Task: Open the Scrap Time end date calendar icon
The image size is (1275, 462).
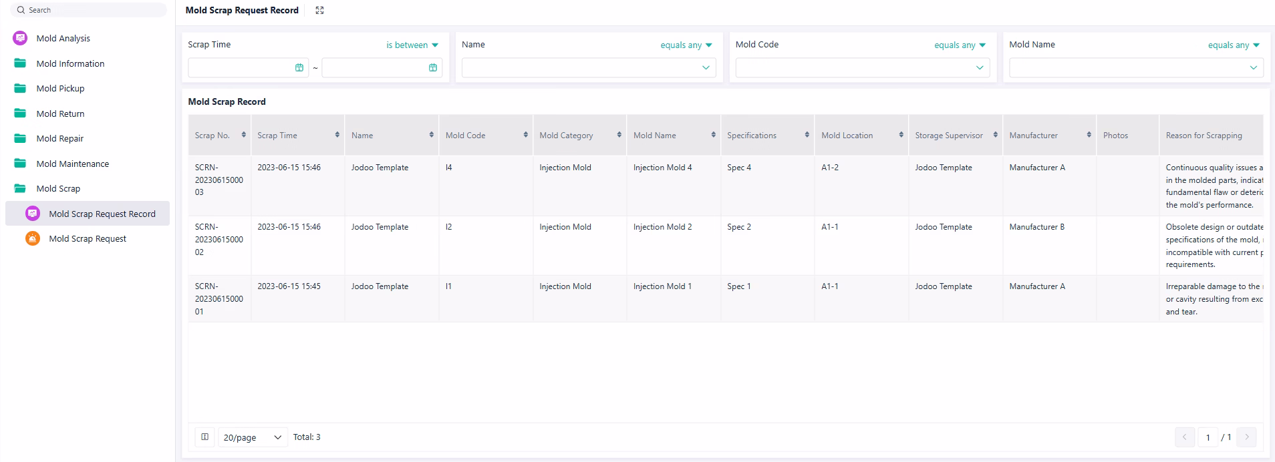Action: click(433, 67)
